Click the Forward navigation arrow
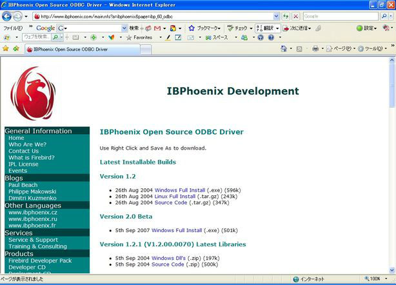The width and height of the screenshot is (396, 285). (17, 16)
